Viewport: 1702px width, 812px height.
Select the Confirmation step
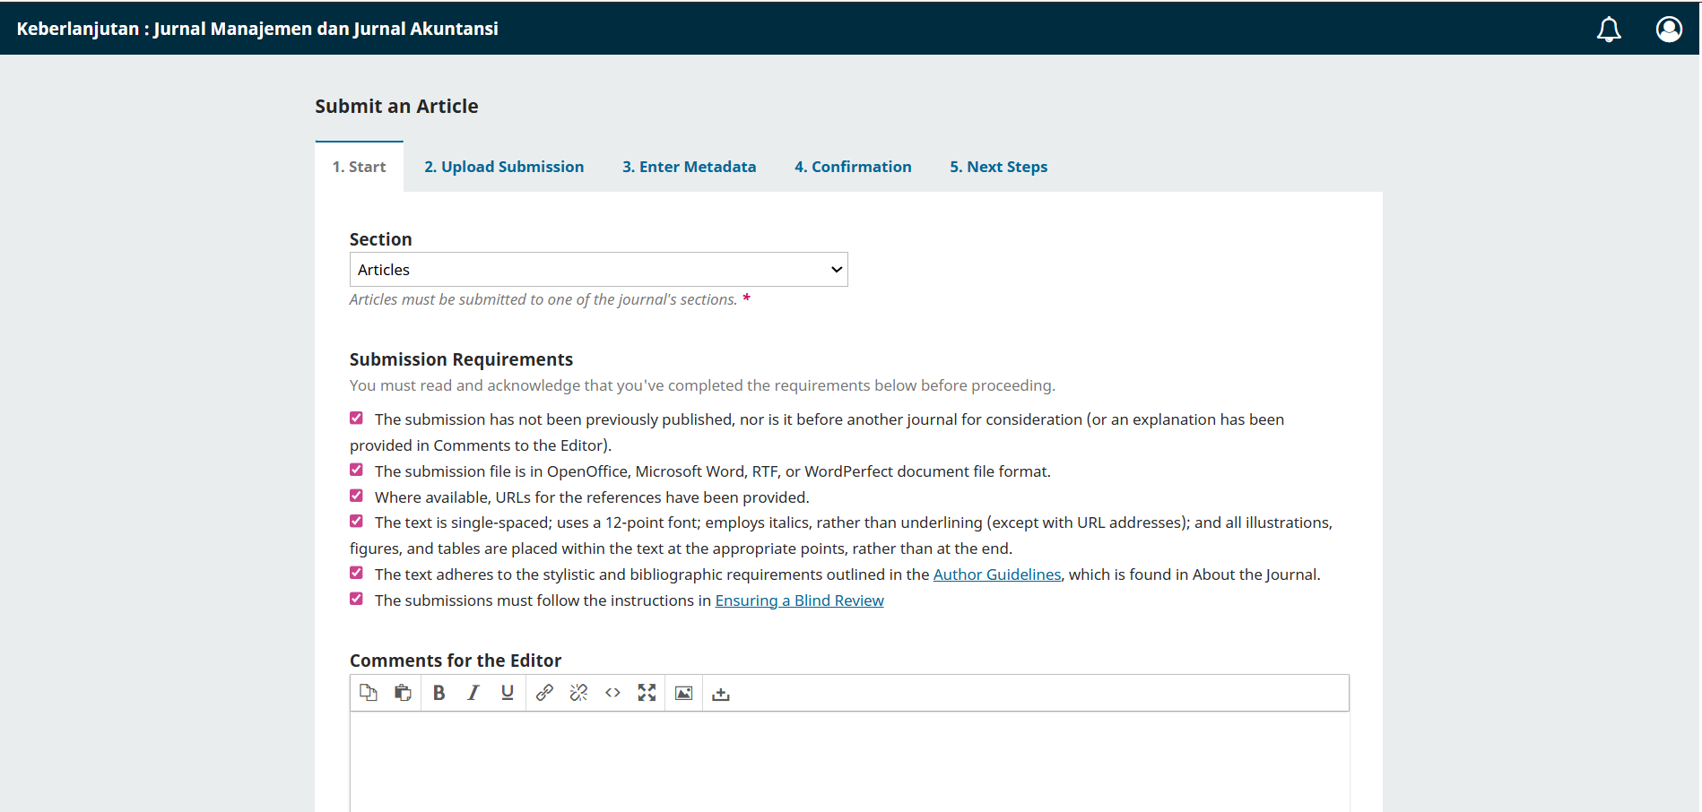pos(852,166)
